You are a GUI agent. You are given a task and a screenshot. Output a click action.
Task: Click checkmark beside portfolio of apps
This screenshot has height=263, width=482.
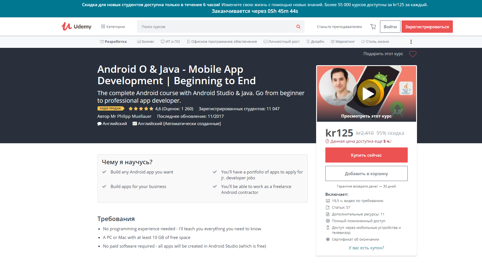click(215, 172)
